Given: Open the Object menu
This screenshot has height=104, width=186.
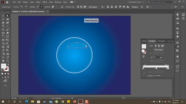Looking at the screenshot, I should (x=25, y=2).
